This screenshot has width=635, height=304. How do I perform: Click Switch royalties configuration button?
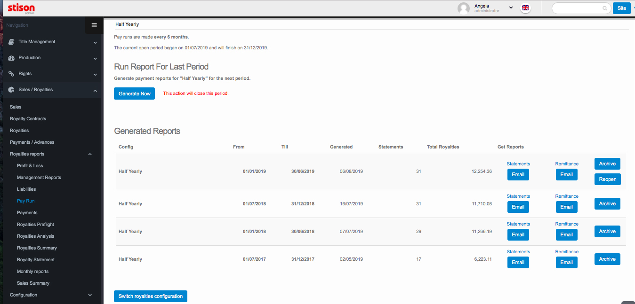pos(151,296)
